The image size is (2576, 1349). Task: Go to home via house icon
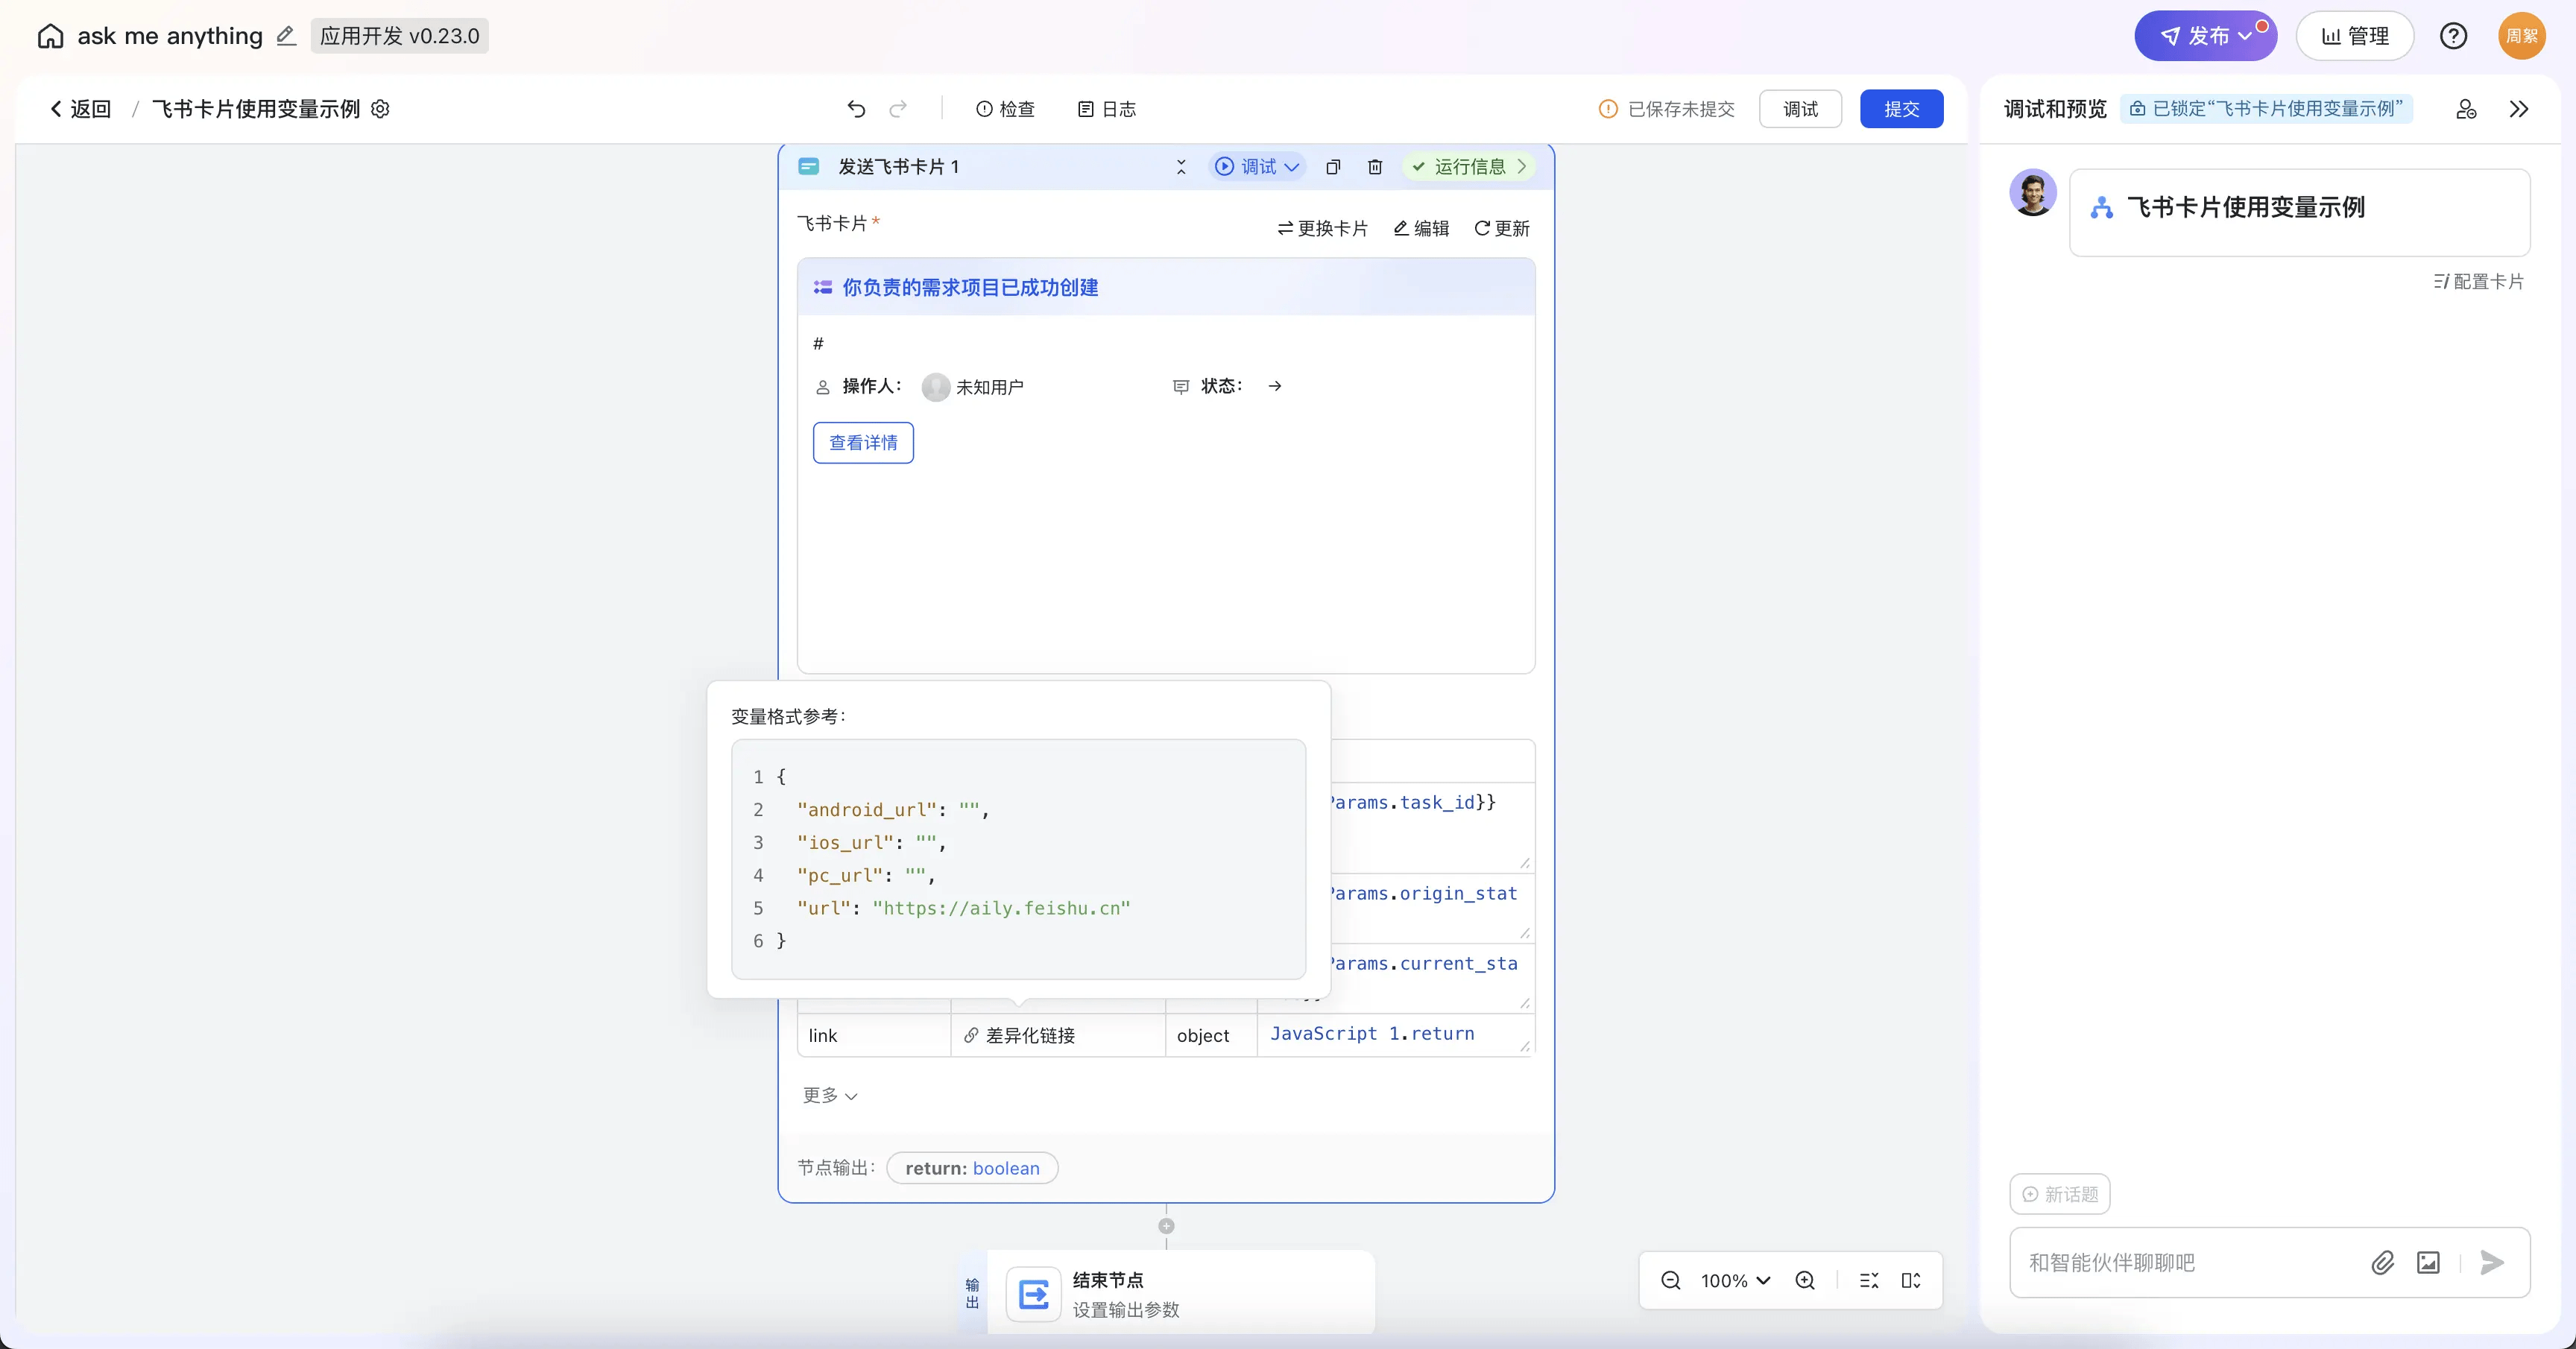50,36
